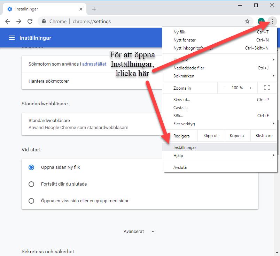Select Öppna sidan Ny flik option
Viewport: 280px width, 256px height.
(x=31, y=167)
